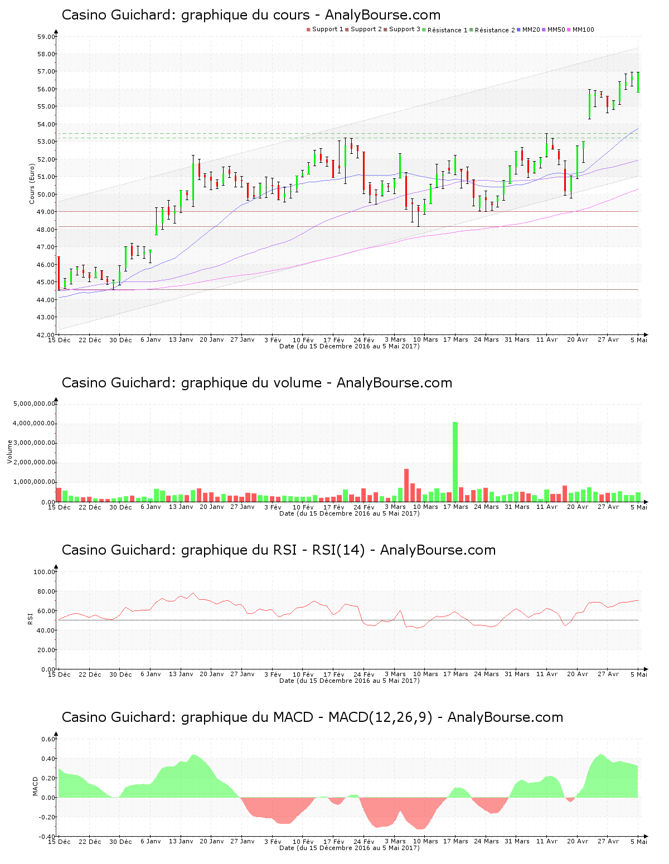Click '31 Mars' date under RSI chart

517,674
